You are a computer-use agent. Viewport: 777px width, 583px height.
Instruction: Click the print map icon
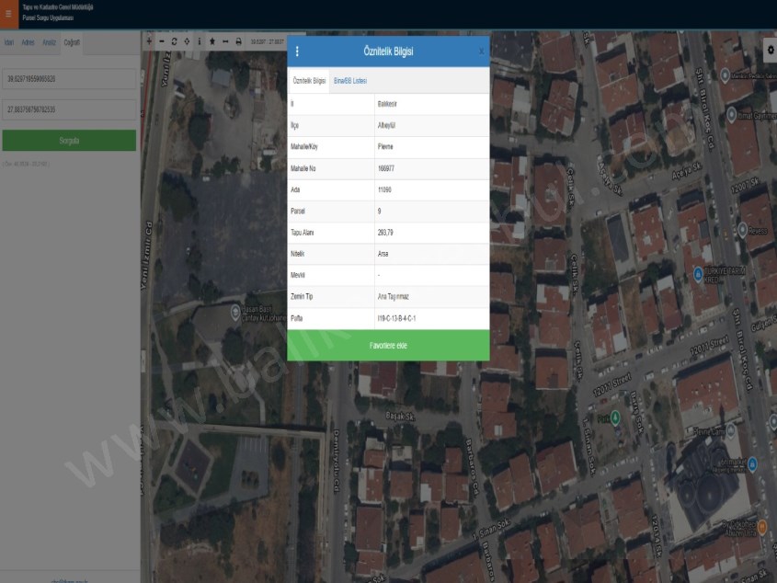(238, 41)
